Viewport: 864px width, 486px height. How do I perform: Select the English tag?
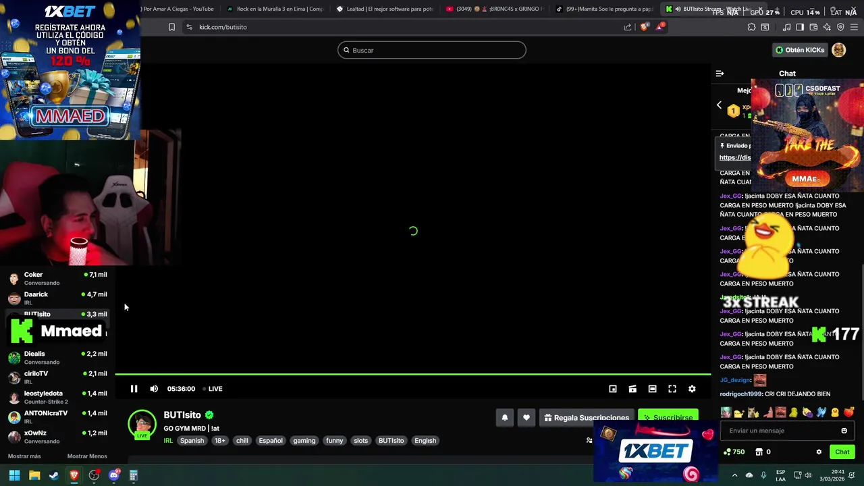pyautogui.click(x=425, y=441)
